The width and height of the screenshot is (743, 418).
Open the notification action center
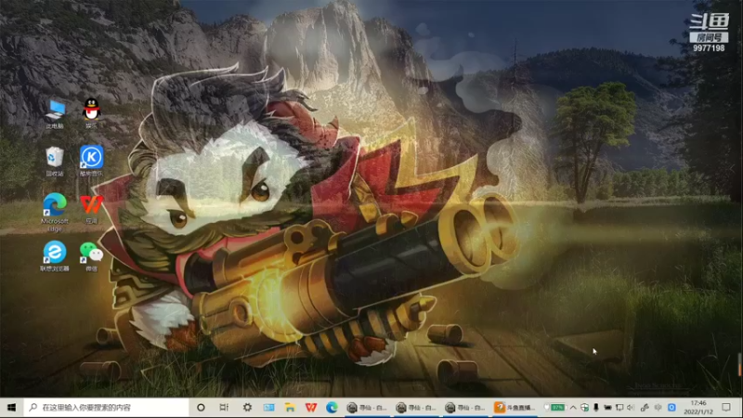[x=726, y=407]
